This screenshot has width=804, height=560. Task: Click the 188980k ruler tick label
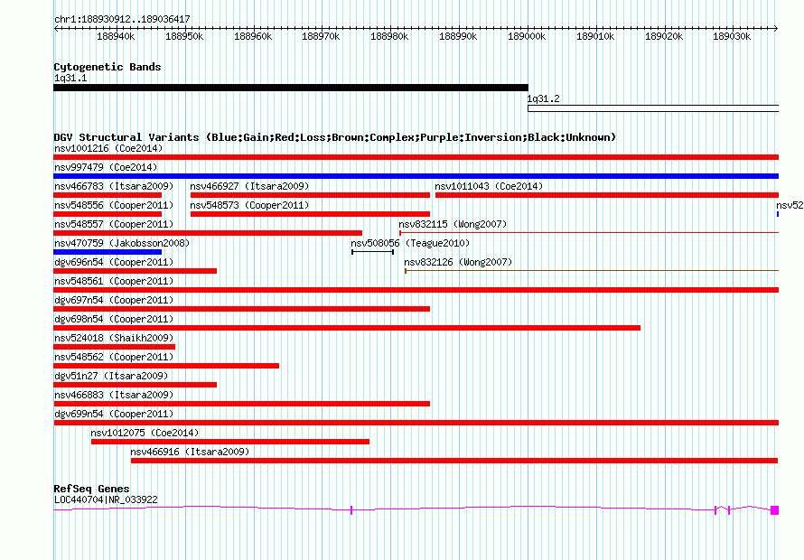pyautogui.click(x=389, y=36)
